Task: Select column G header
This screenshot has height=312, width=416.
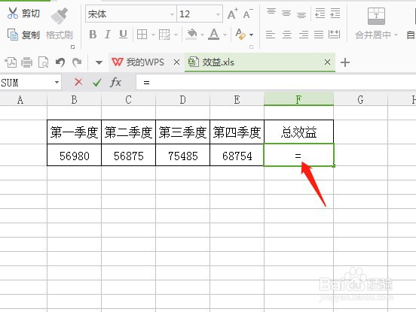Action: click(x=360, y=99)
